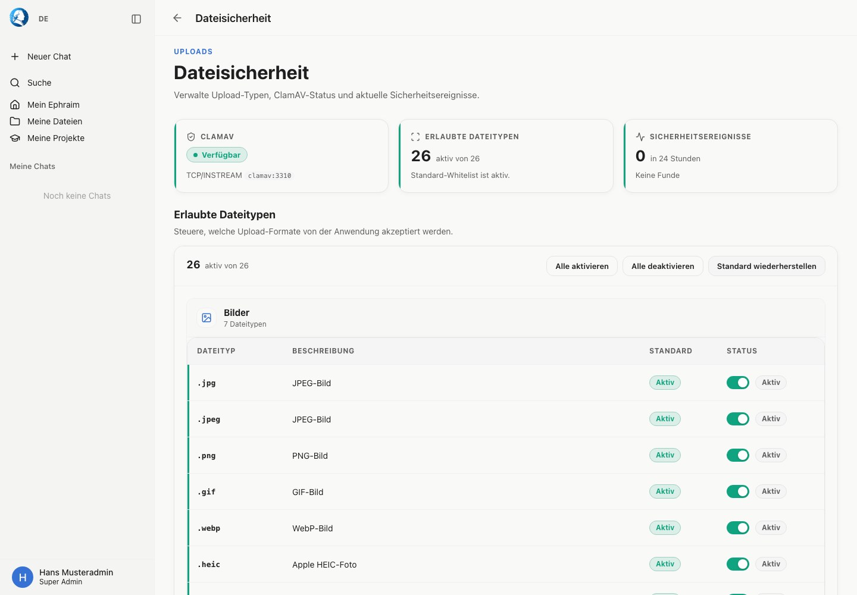Click the Keine Funde text
857x595 pixels.
[x=658, y=176]
